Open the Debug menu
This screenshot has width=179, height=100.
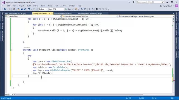tap(36, 6)
